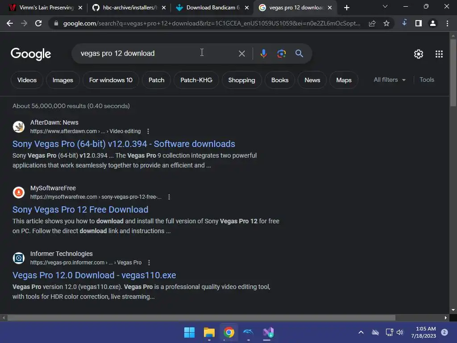Screen dimensions: 457x343
Task: Start voice search with microphone
Action: click(x=263, y=54)
